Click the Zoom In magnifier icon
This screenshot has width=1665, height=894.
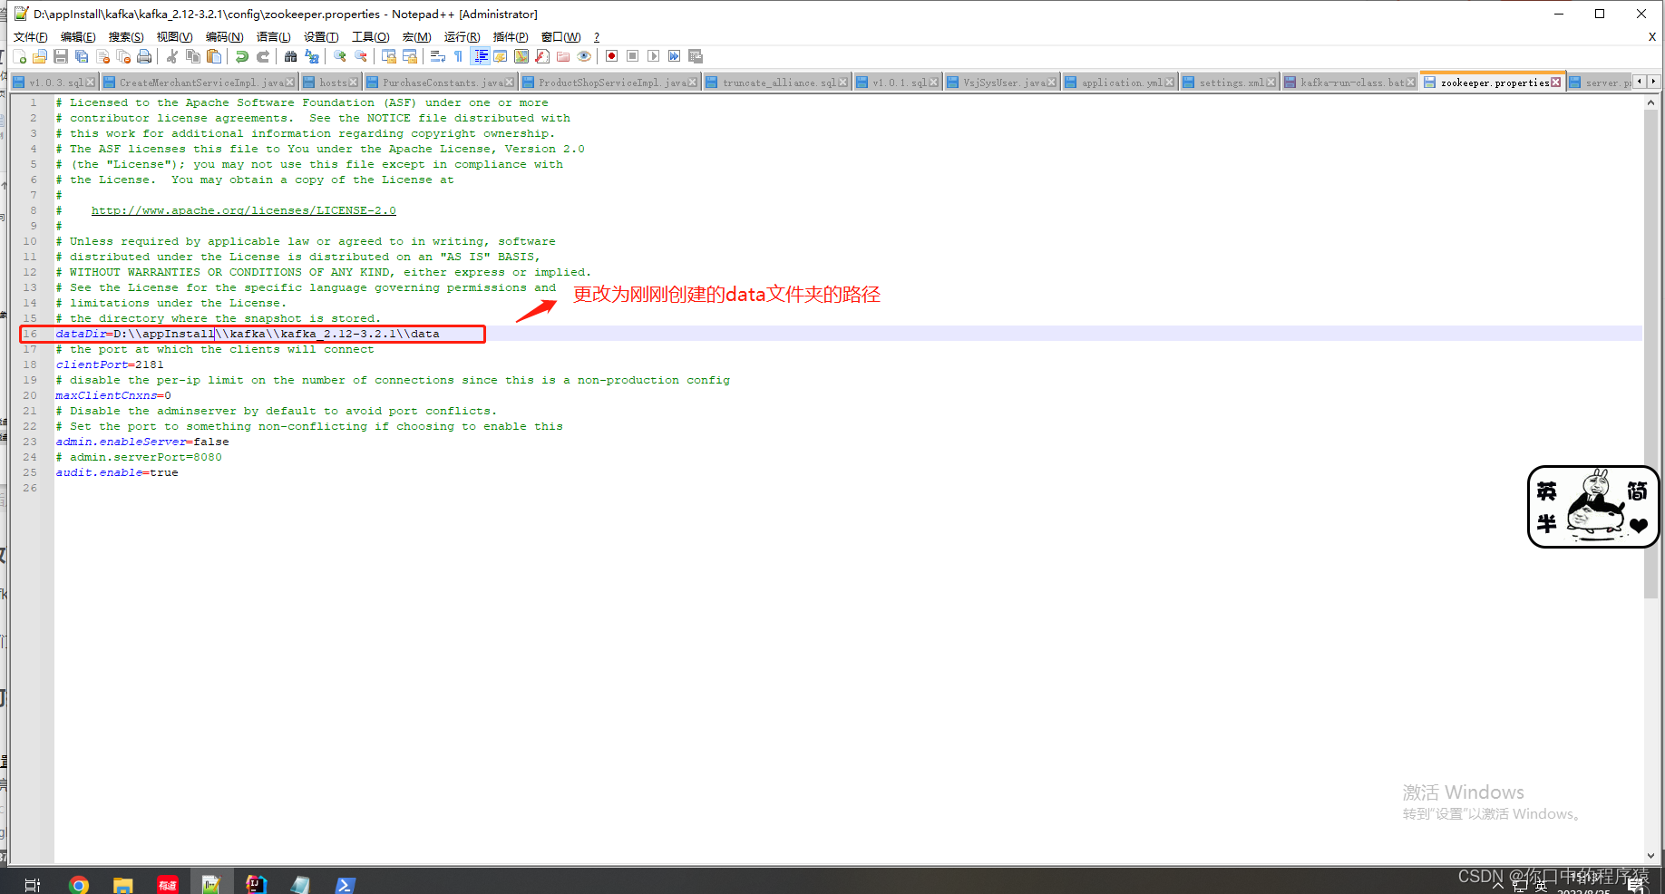coord(340,56)
